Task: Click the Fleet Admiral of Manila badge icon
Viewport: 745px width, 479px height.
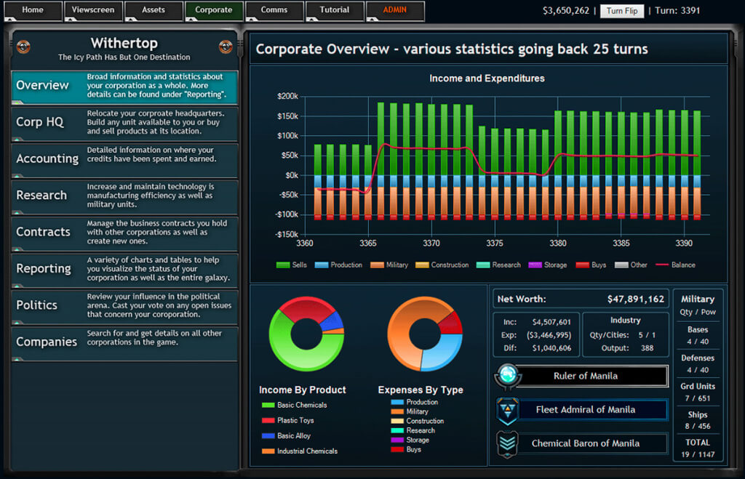Action: 506,411
